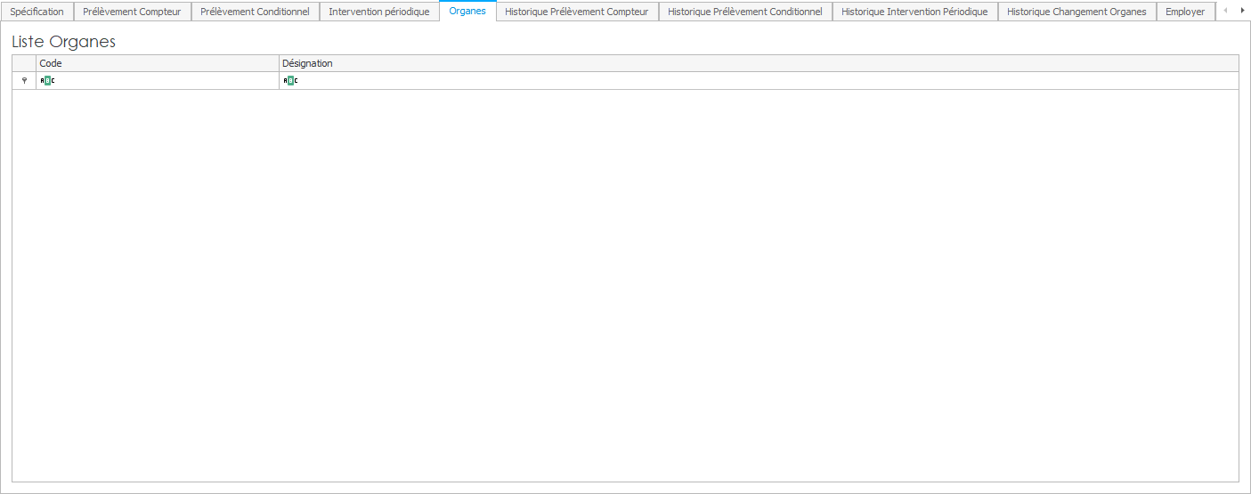The width and height of the screenshot is (1251, 494).
Task: Click the filter row pin icon
Action: [24, 81]
